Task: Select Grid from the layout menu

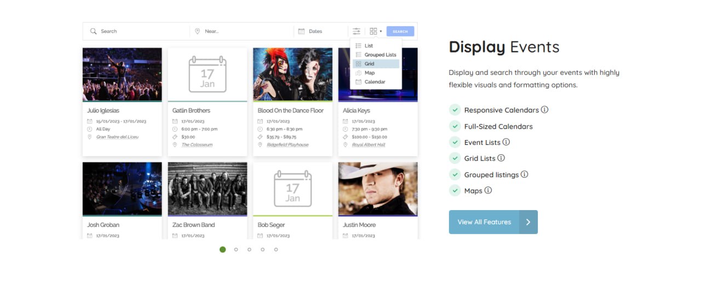Action: (x=376, y=64)
